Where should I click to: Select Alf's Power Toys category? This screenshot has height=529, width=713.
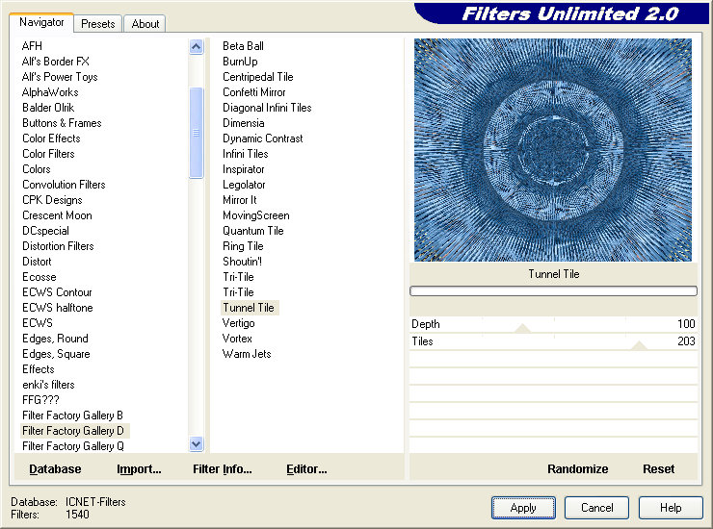pyautogui.click(x=60, y=77)
